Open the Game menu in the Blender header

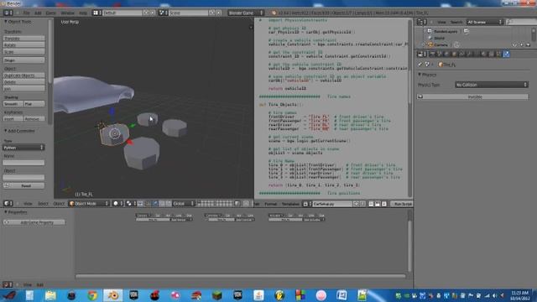[50, 13]
